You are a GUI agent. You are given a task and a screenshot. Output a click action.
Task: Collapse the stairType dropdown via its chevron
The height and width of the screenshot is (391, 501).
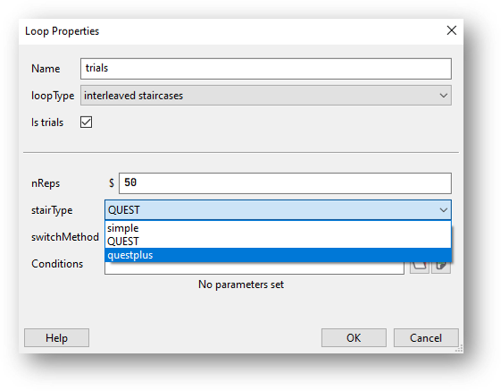point(443,210)
